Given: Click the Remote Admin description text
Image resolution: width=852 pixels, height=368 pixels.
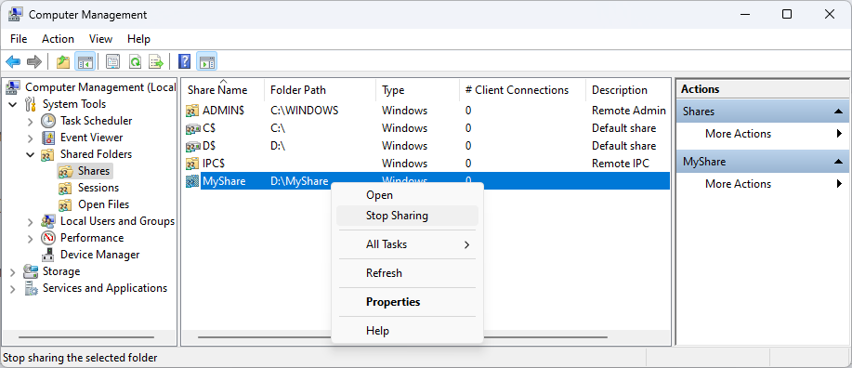Looking at the screenshot, I should click(x=629, y=111).
